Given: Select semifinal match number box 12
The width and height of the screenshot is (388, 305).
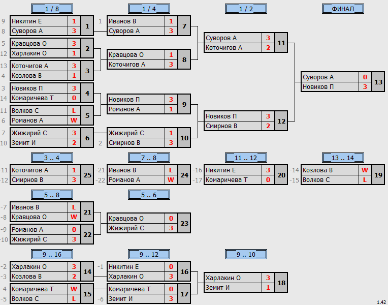Looking at the screenshot, I should tap(281, 121).
